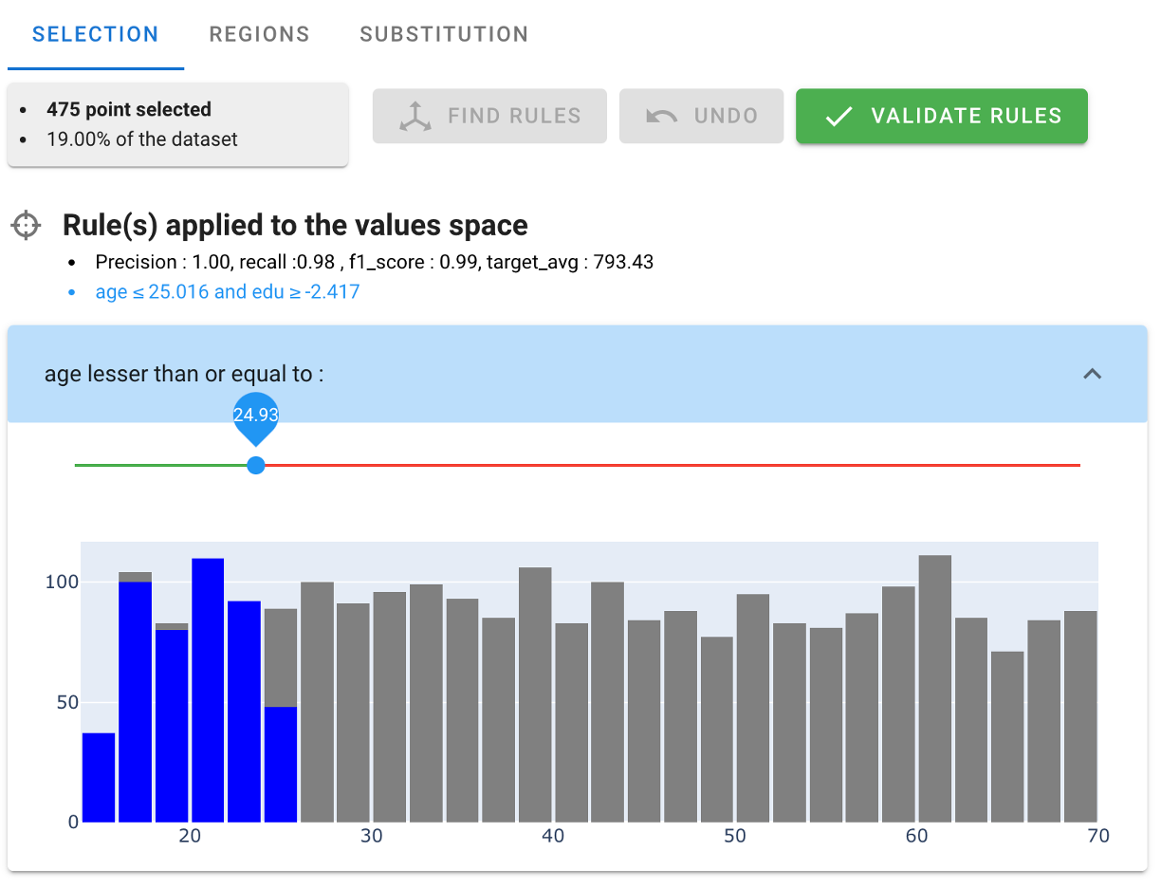
Task: Click the checkmark icon on Validate Rules
Action: tap(838, 117)
